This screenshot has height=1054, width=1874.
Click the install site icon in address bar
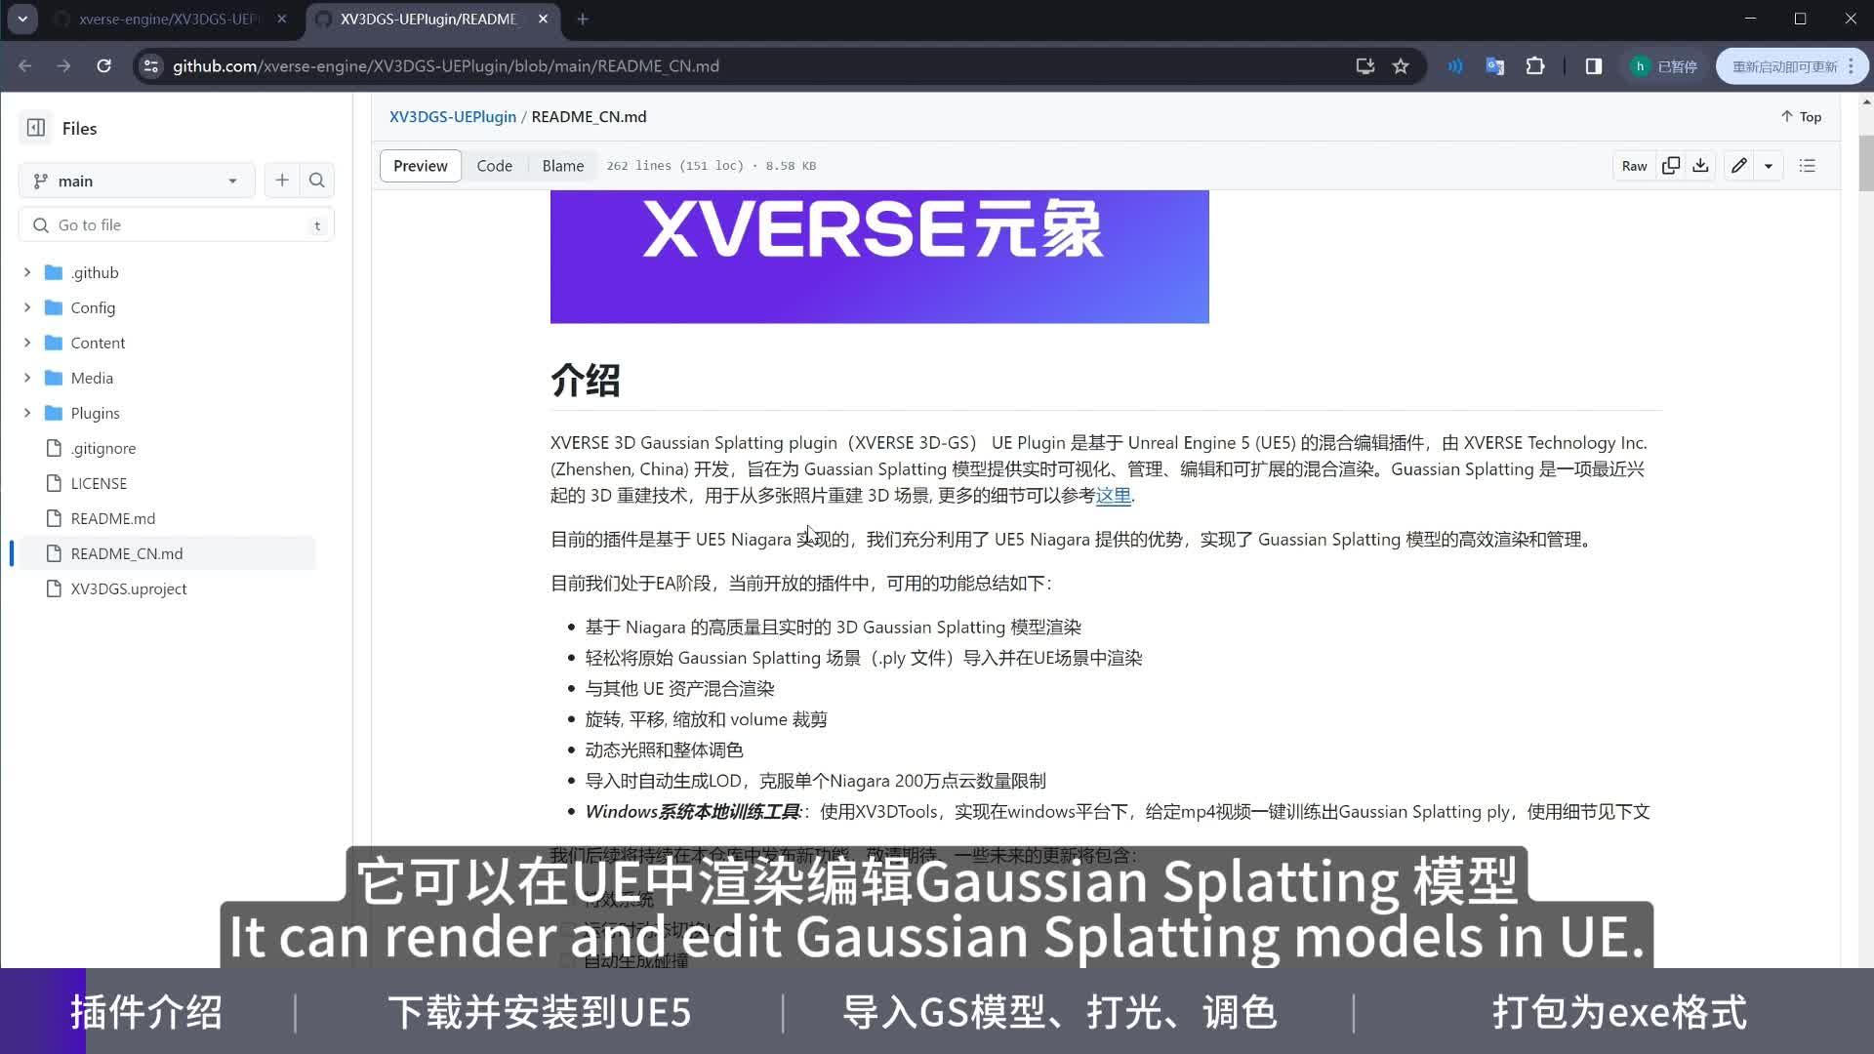click(x=1364, y=65)
